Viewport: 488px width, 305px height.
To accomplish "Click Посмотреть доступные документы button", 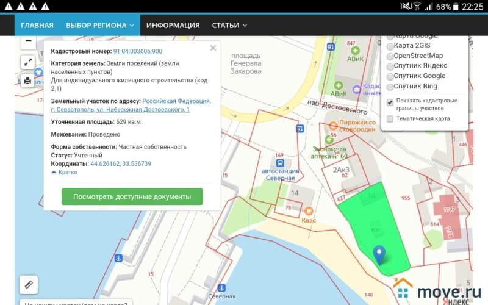I will [x=132, y=197].
